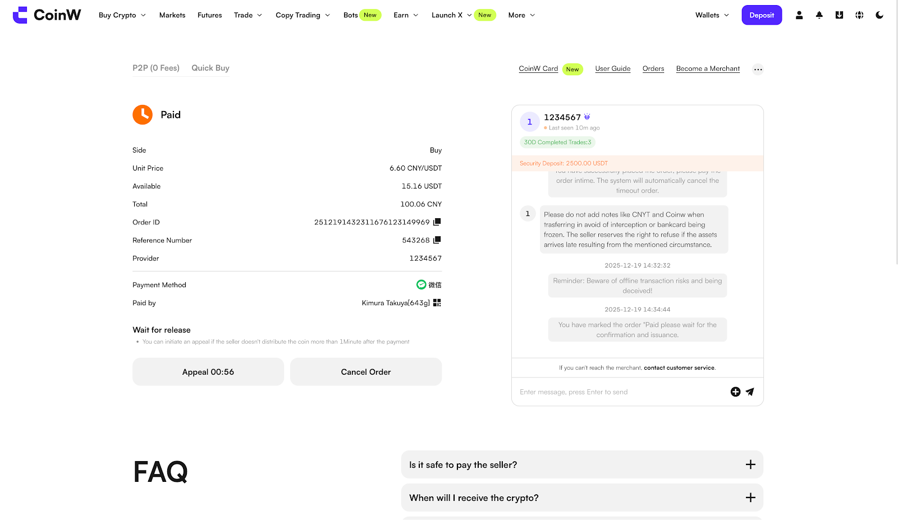Send the chat message arrow
Viewport: 898px width, 520px height.
pos(750,392)
